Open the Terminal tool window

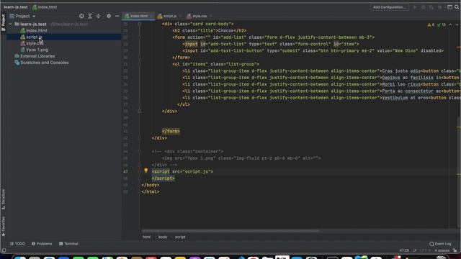(68, 244)
